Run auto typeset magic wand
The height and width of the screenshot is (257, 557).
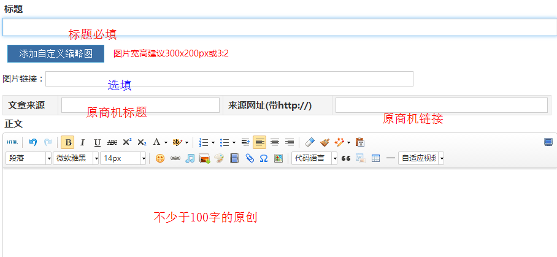[339, 142]
